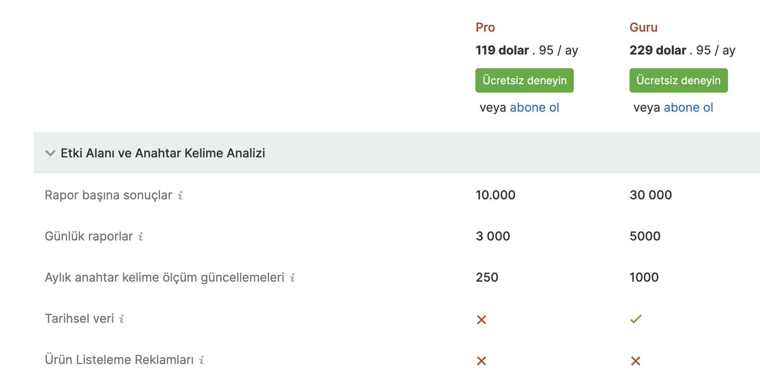Click the green checkmark for Guru Tarihsel veri

636,319
